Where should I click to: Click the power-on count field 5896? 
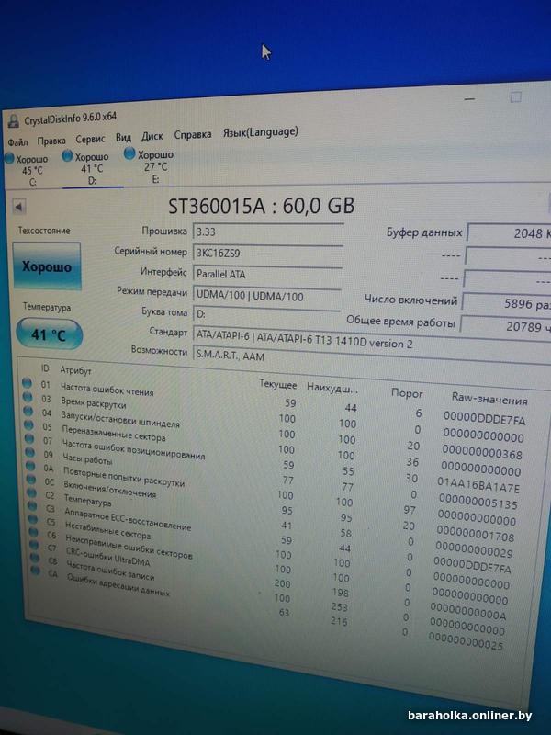point(507,303)
